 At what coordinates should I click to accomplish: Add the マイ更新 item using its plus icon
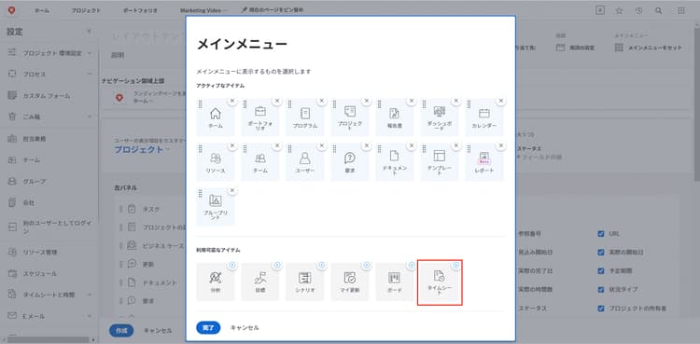[367, 266]
